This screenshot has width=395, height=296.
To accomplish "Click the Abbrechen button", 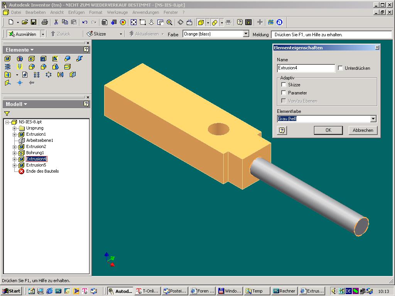I will [x=363, y=130].
